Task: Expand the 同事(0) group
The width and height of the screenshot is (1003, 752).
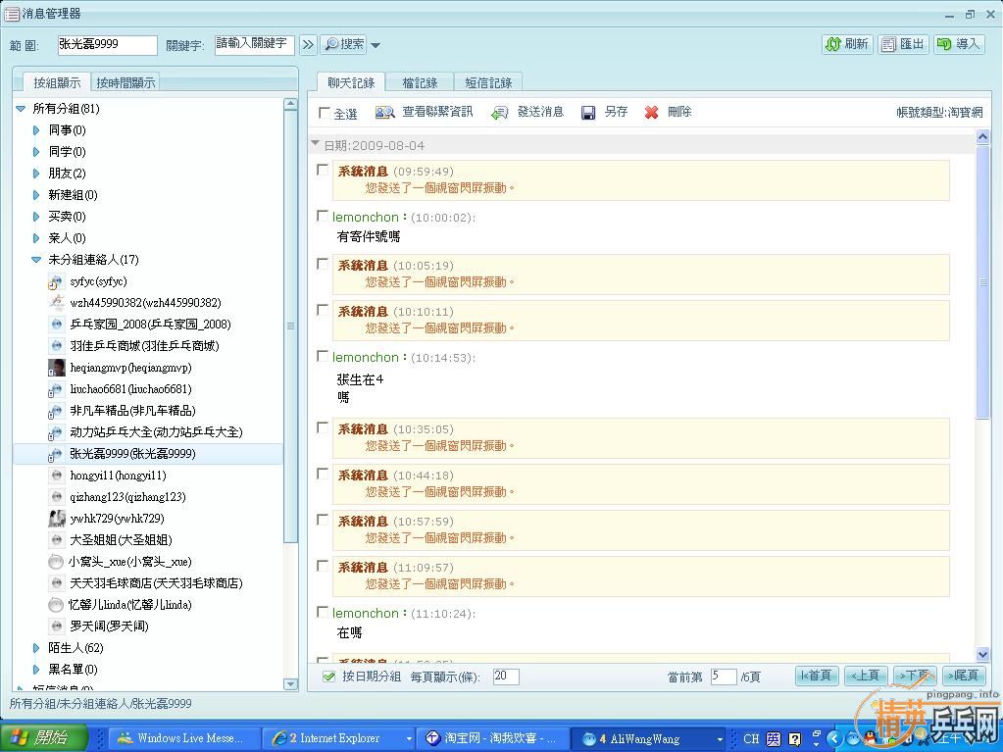Action: (36, 130)
